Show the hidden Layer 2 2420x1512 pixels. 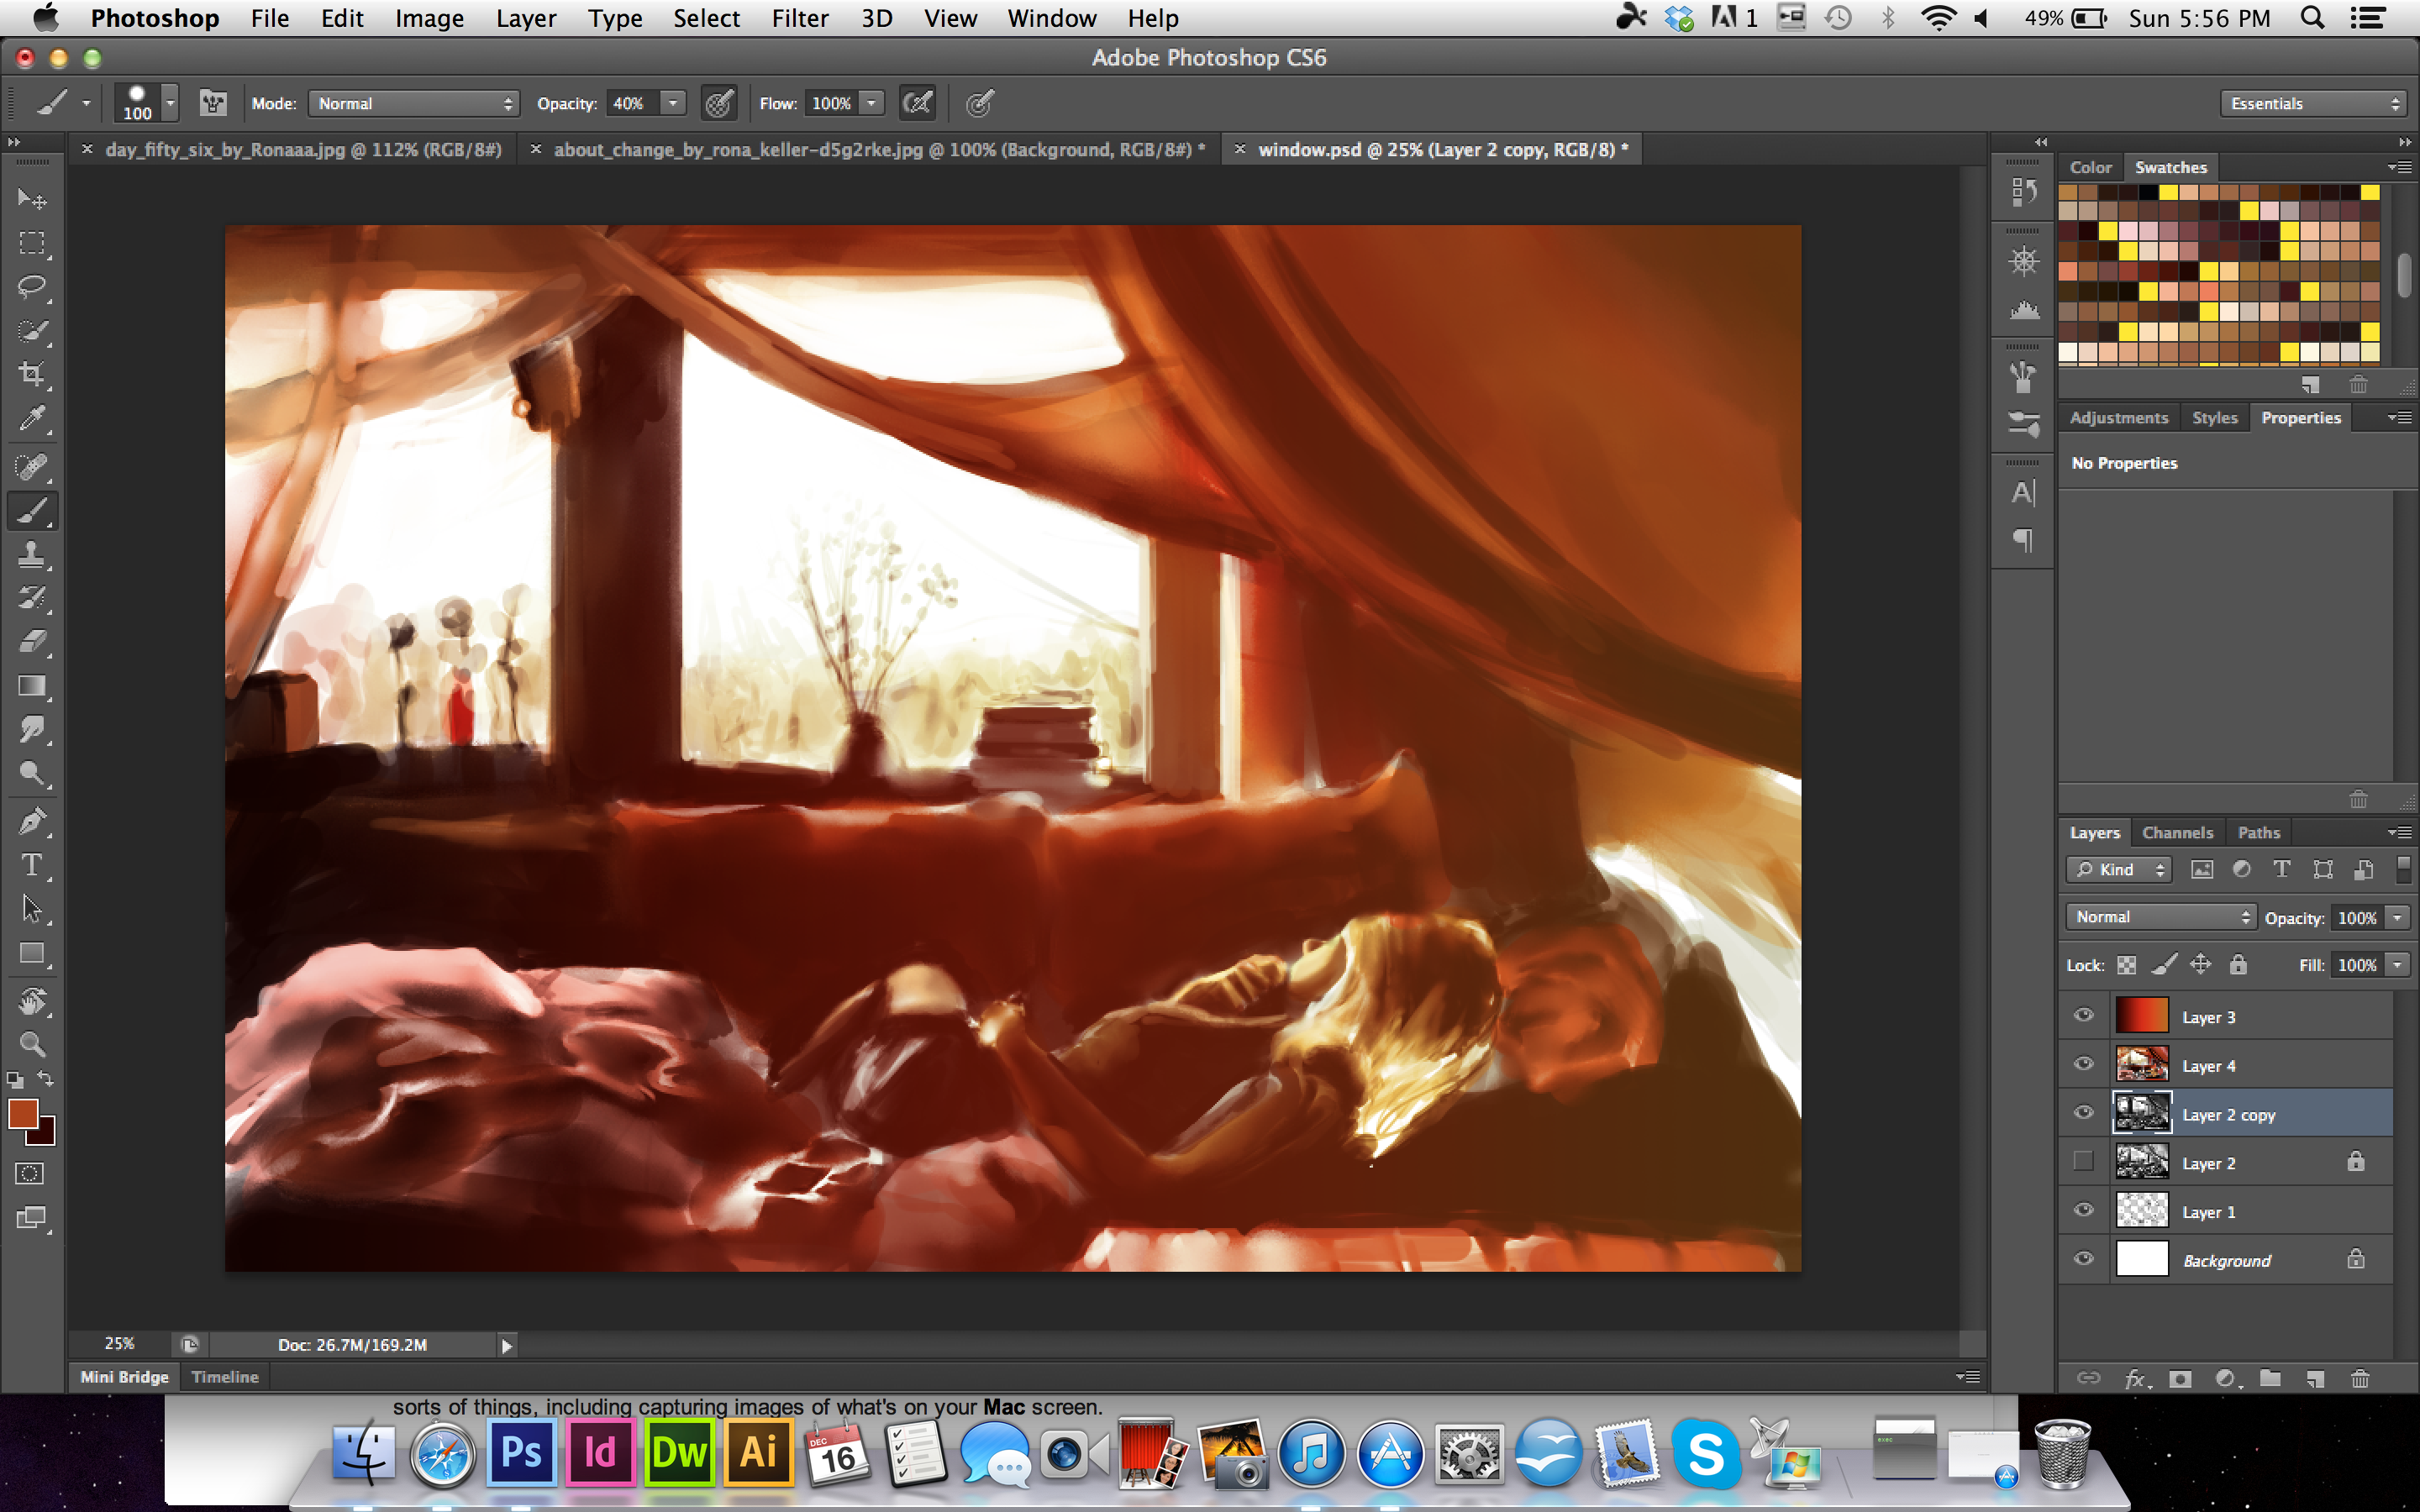coord(2083,1162)
